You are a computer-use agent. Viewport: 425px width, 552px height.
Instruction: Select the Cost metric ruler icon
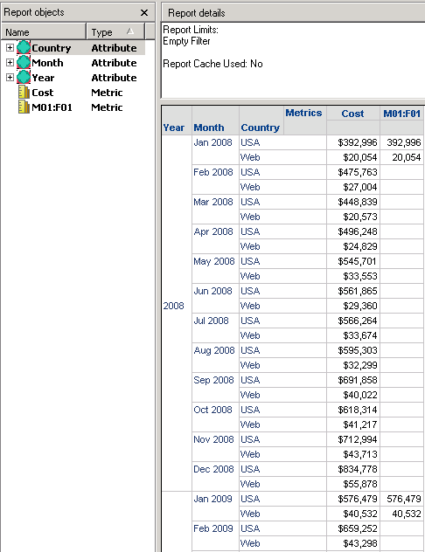pyautogui.click(x=24, y=93)
